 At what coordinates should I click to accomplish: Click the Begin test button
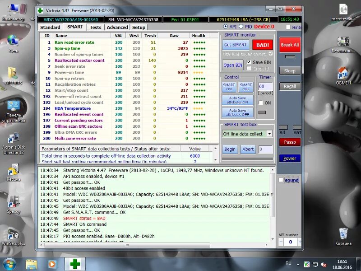point(230,150)
